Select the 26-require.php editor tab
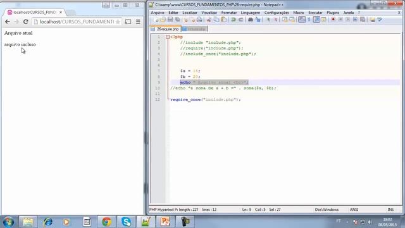Image resolution: width=405 pixels, height=228 pixels. (x=166, y=29)
